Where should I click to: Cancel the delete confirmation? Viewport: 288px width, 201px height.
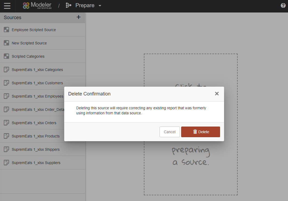(x=169, y=132)
